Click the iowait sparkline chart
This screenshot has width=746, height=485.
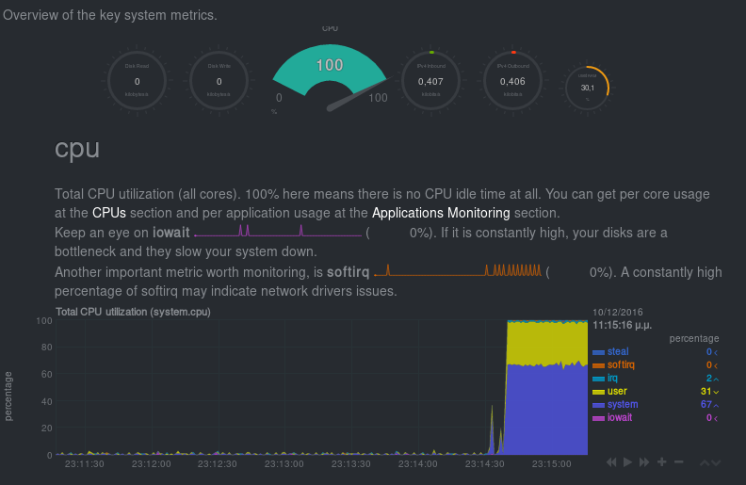(278, 231)
